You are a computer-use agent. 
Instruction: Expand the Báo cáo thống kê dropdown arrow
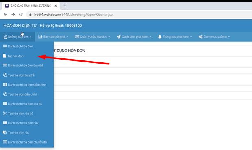pos(67,37)
